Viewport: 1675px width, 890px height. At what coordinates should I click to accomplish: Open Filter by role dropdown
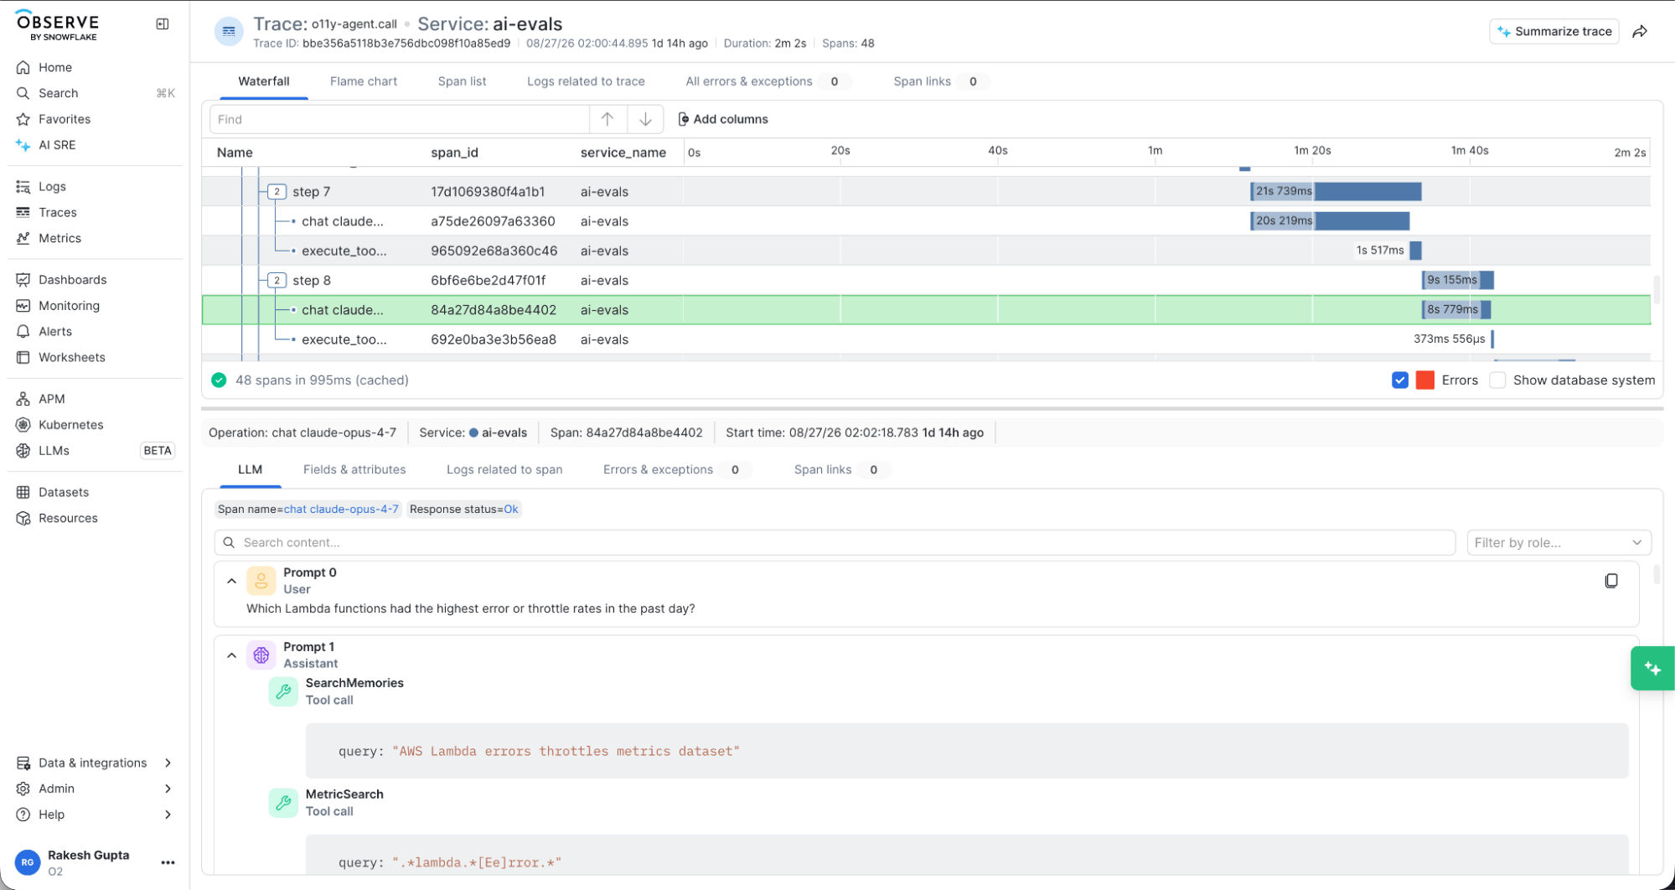click(1559, 542)
